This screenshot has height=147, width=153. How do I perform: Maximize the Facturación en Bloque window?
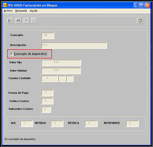tap(142, 5)
